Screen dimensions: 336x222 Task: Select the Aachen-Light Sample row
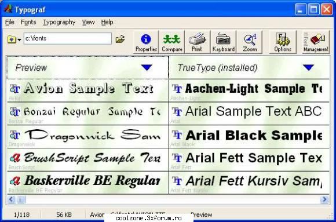(x=249, y=90)
